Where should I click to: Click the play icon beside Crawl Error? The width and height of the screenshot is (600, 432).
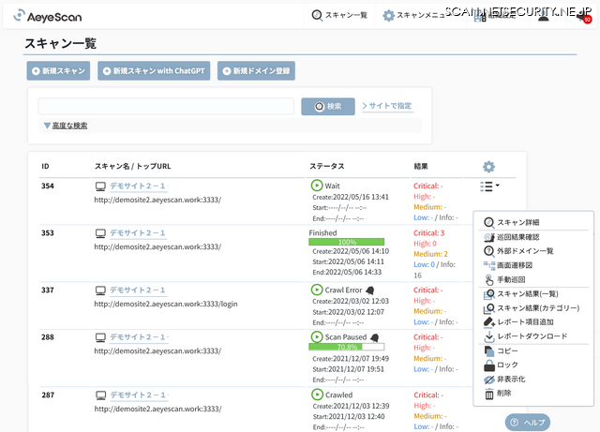316,290
